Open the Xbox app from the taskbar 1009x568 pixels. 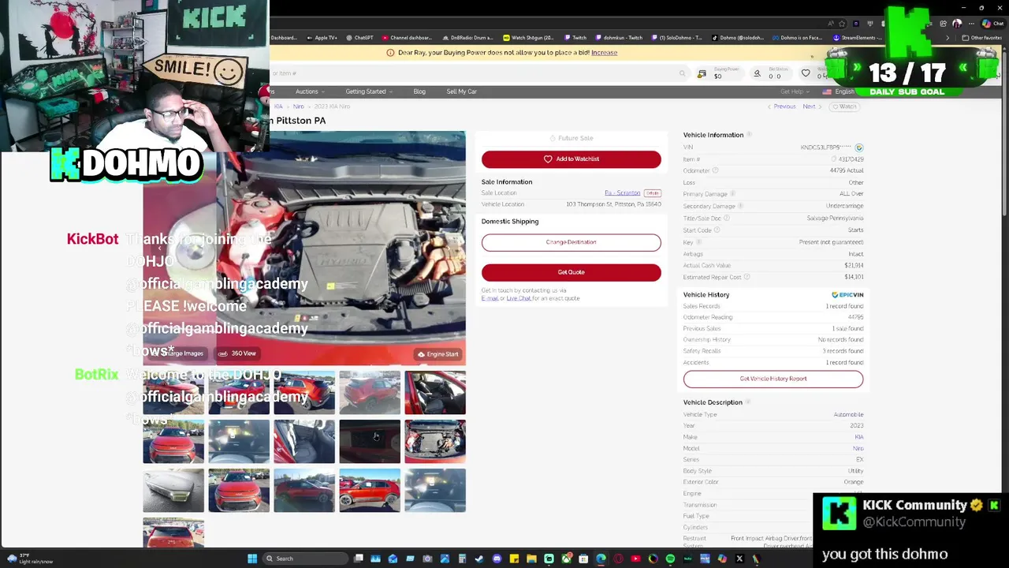(566, 559)
